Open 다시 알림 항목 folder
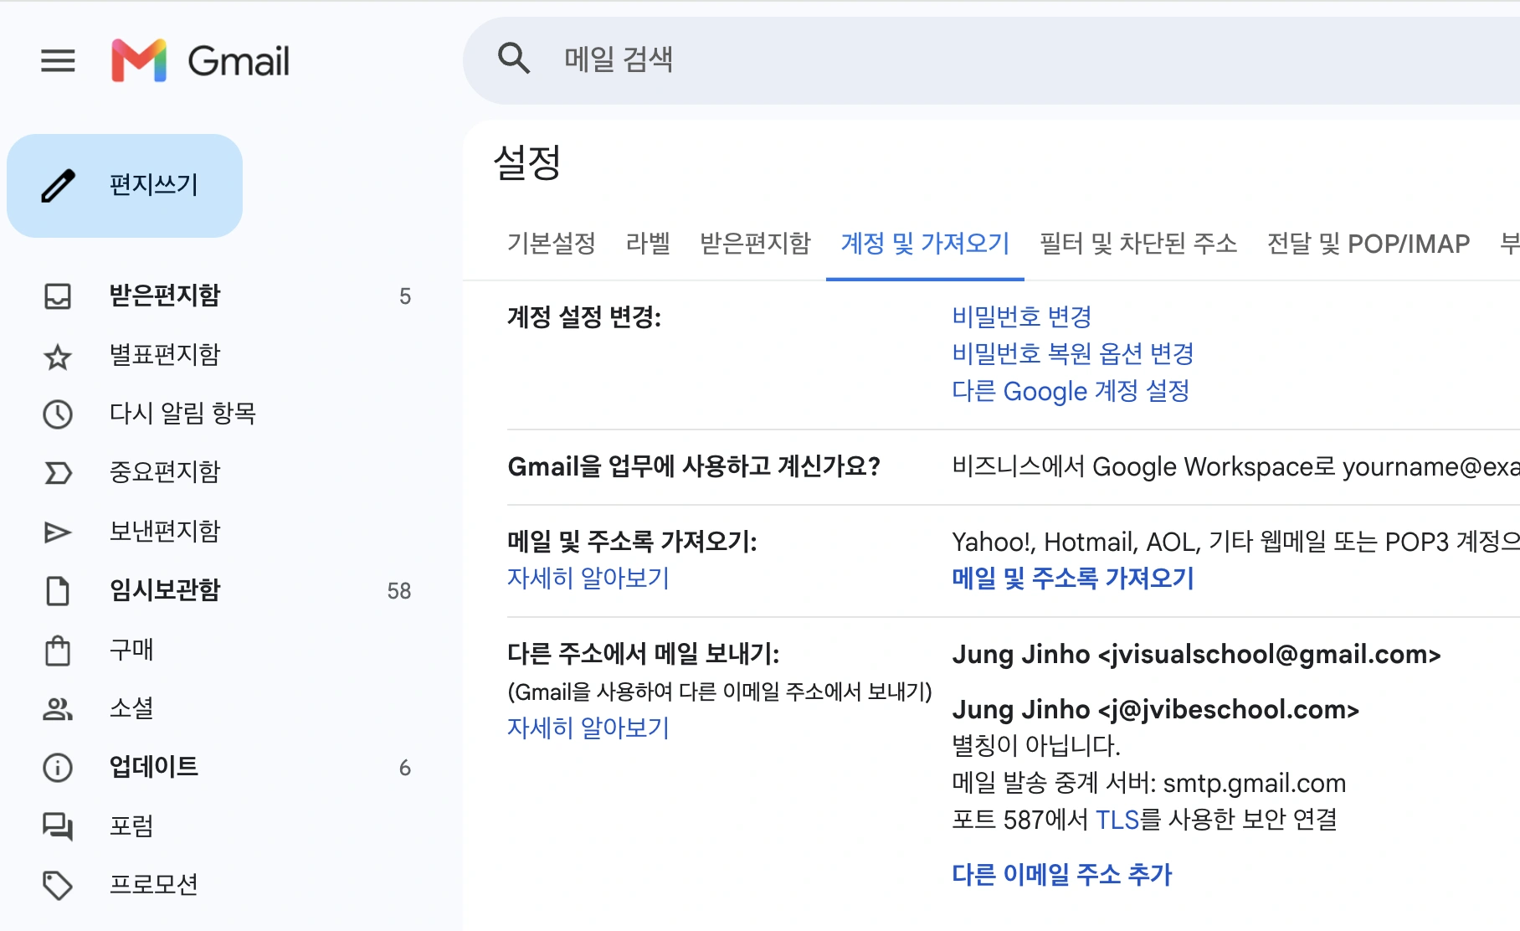This screenshot has width=1520, height=931. coord(182,413)
